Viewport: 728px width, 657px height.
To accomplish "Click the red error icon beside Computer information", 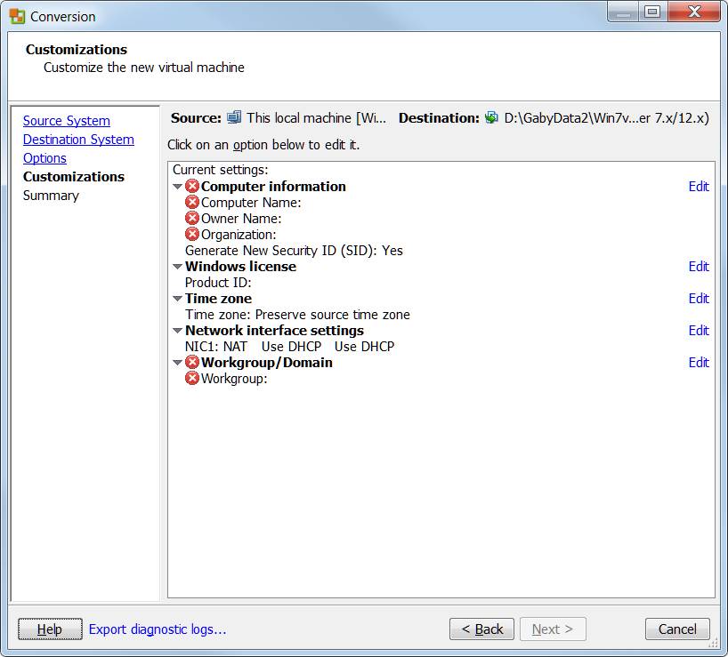I will (x=191, y=187).
